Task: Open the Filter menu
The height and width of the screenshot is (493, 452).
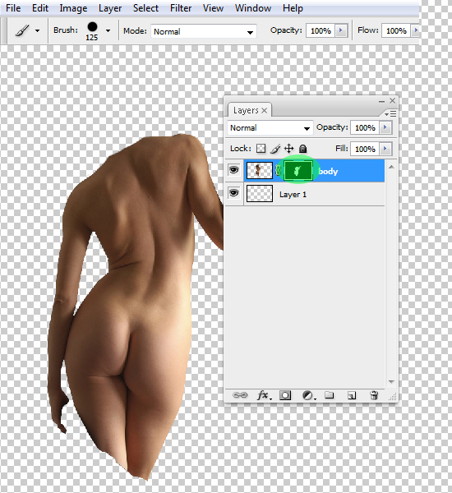Action: [x=181, y=8]
